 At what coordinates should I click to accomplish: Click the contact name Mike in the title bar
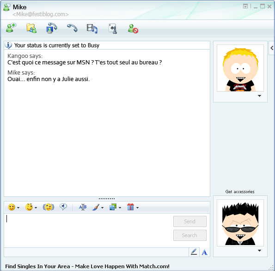pyautogui.click(x=19, y=7)
